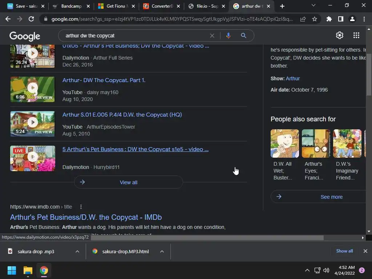The width and height of the screenshot is (372, 279).
Task: Open the tab search chevron
Action: (x=314, y=5)
